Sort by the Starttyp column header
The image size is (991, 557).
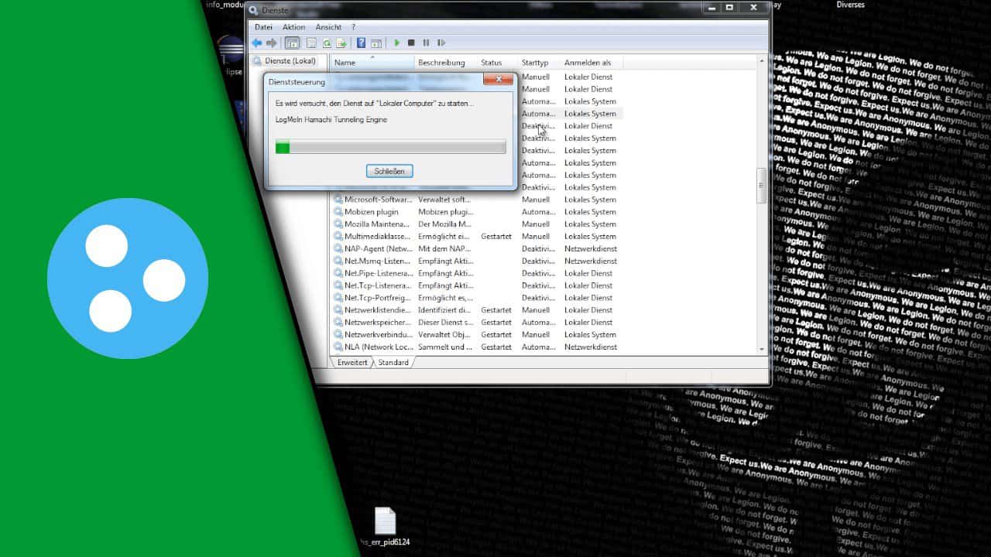click(x=539, y=63)
